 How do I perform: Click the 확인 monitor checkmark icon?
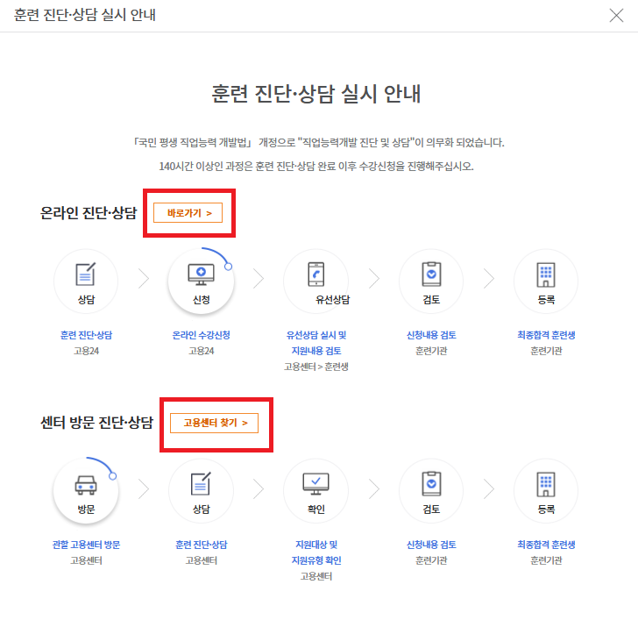coord(316,484)
